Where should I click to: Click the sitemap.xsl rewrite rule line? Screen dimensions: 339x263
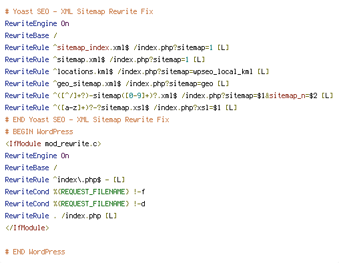click(121, 107)
